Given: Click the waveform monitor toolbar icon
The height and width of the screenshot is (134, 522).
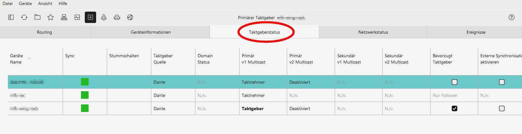Looking at the screenshot, I should [77, 17].
